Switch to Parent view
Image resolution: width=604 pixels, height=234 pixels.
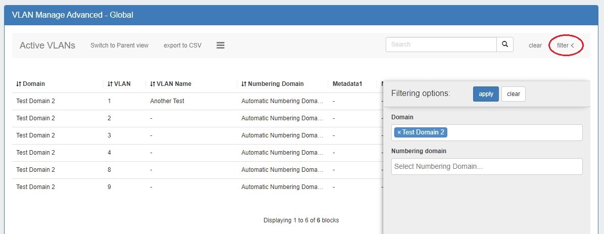[x=119, y=45]
